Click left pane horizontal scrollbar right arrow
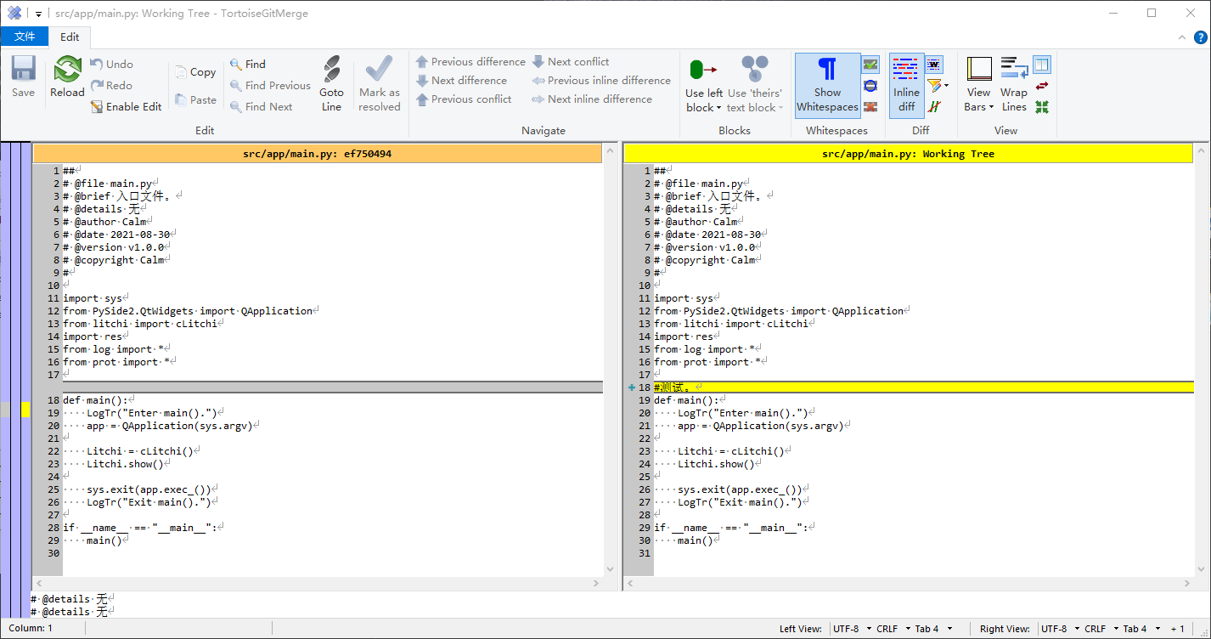 pyautogui.click(x=596, y=583)
